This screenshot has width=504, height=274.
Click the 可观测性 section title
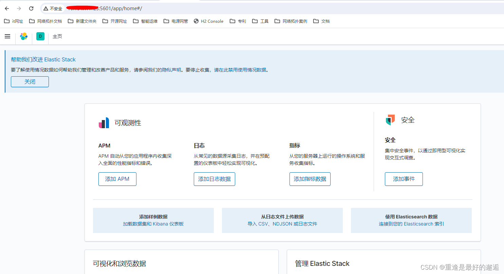pos(128,123)
